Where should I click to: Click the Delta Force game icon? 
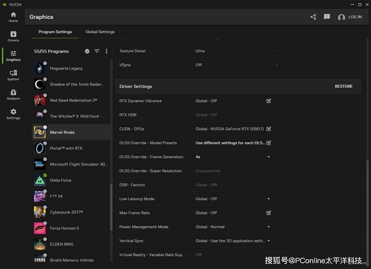click(40, 180)
